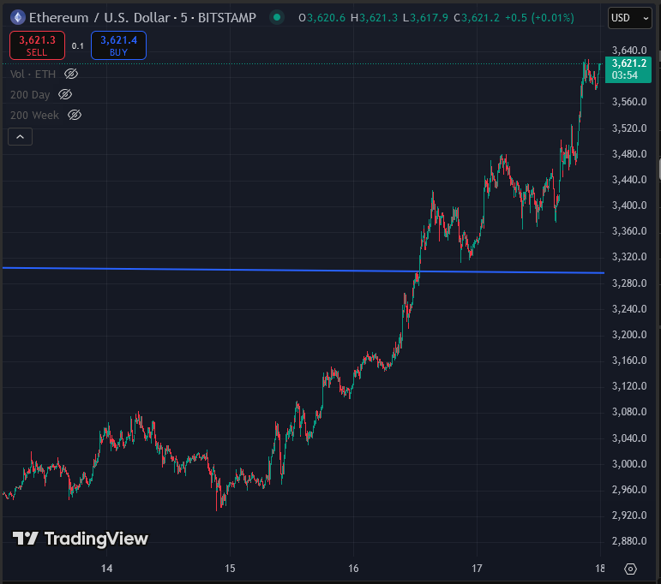Viewport: 661px width, 584px height.
Task: Click the O3,620.6 open value
Action: (321, 18)
